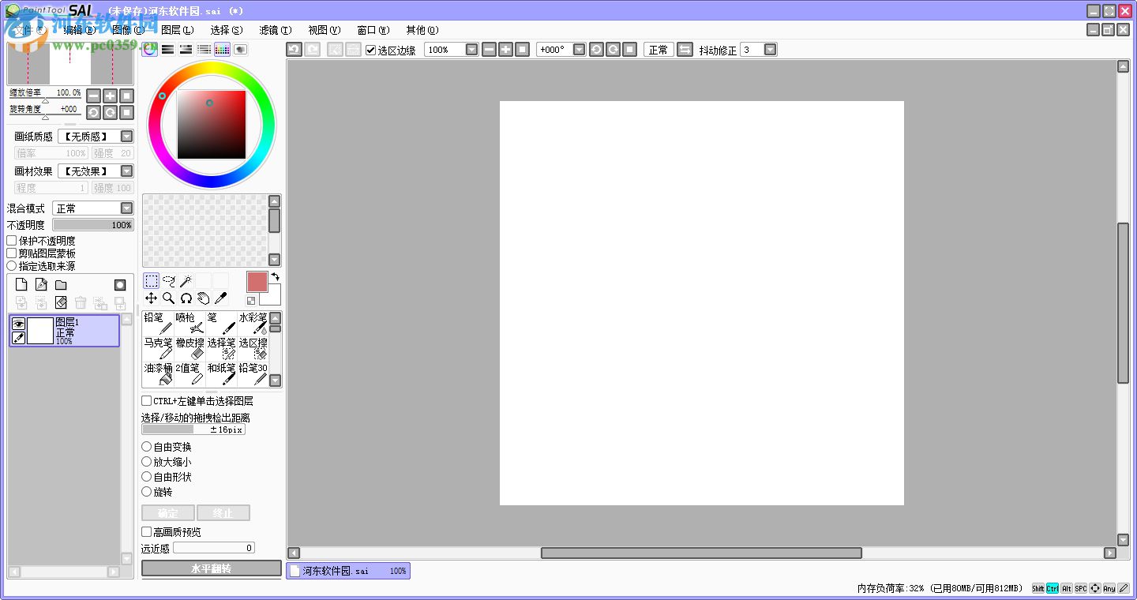Swap foreground and background colors

276,276
